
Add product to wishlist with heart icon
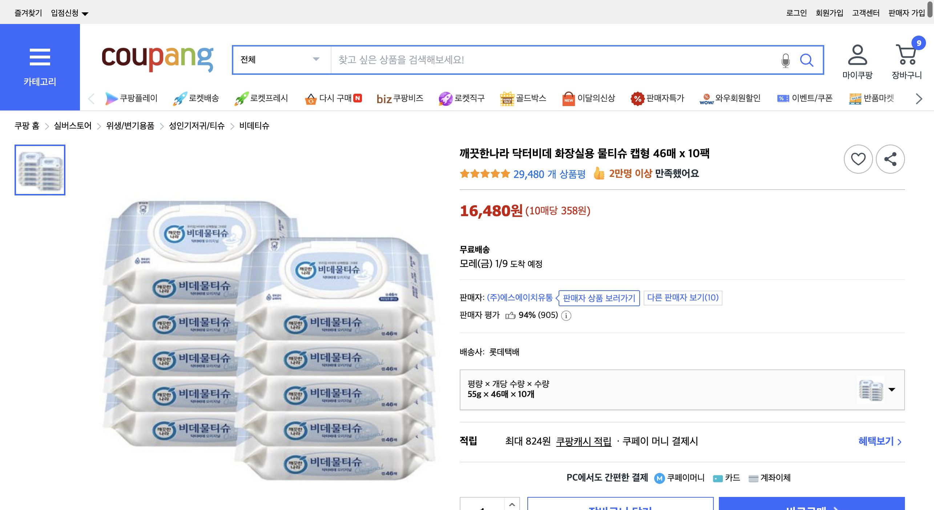pos(858,159)
